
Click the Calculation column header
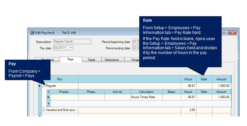click(x=146, y=92)
